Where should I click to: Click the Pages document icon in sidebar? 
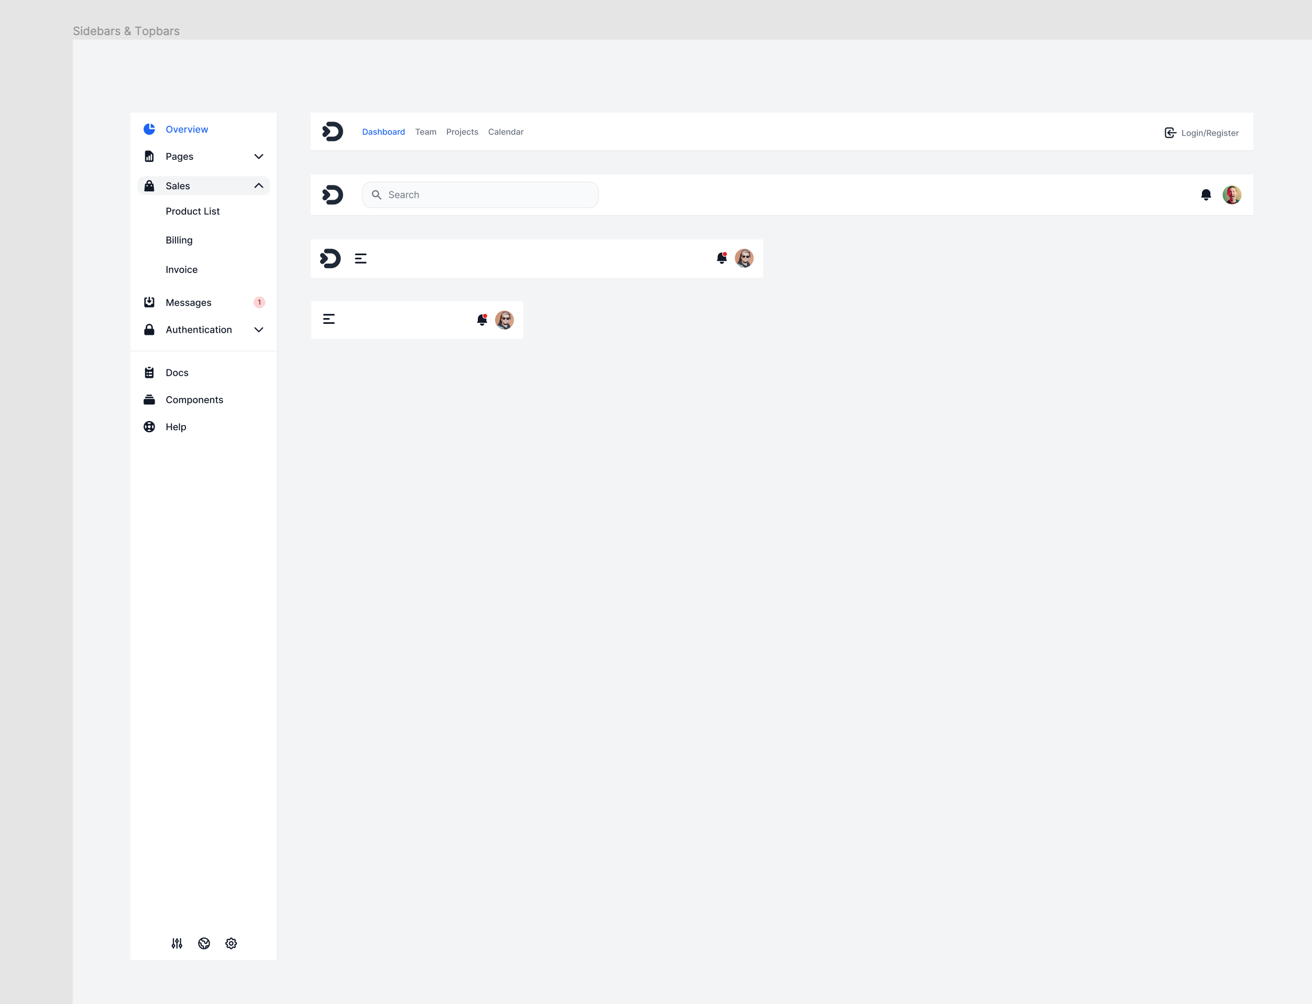point(149,157)
